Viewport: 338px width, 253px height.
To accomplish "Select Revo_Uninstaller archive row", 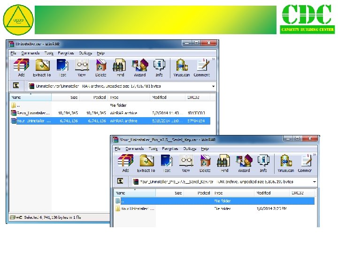I will tap(110, 113).
